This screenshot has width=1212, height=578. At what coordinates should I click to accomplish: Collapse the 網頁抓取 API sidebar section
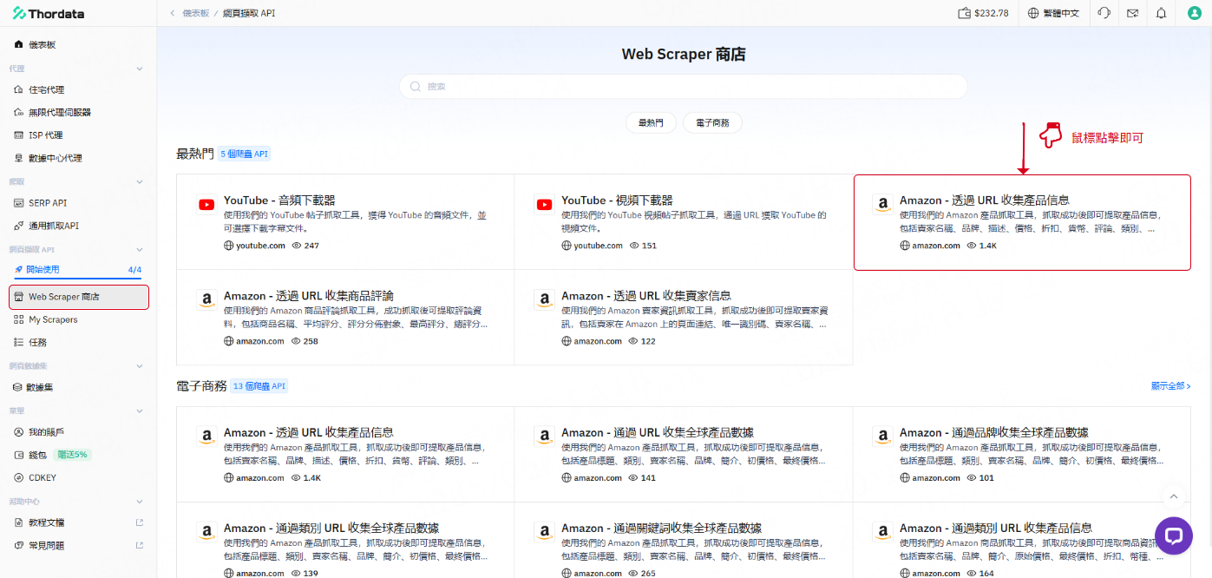[140, 250]
